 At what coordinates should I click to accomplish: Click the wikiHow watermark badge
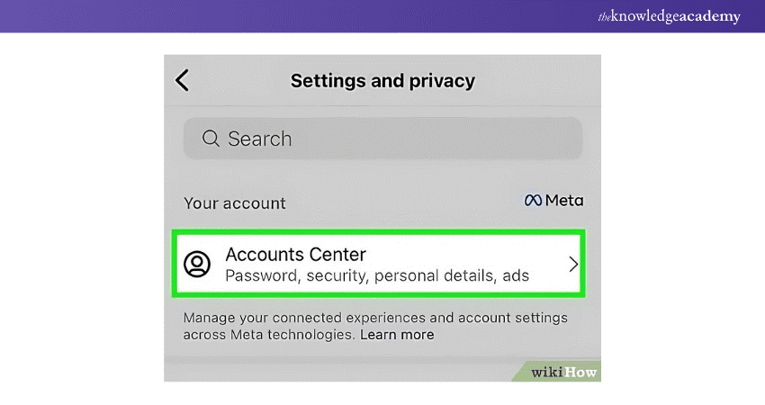coord(562,371)
